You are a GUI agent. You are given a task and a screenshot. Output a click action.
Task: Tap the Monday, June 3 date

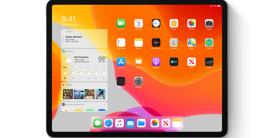71,24
